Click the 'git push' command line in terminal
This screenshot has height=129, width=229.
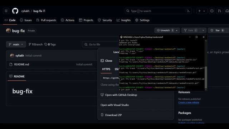coord(128,90)
